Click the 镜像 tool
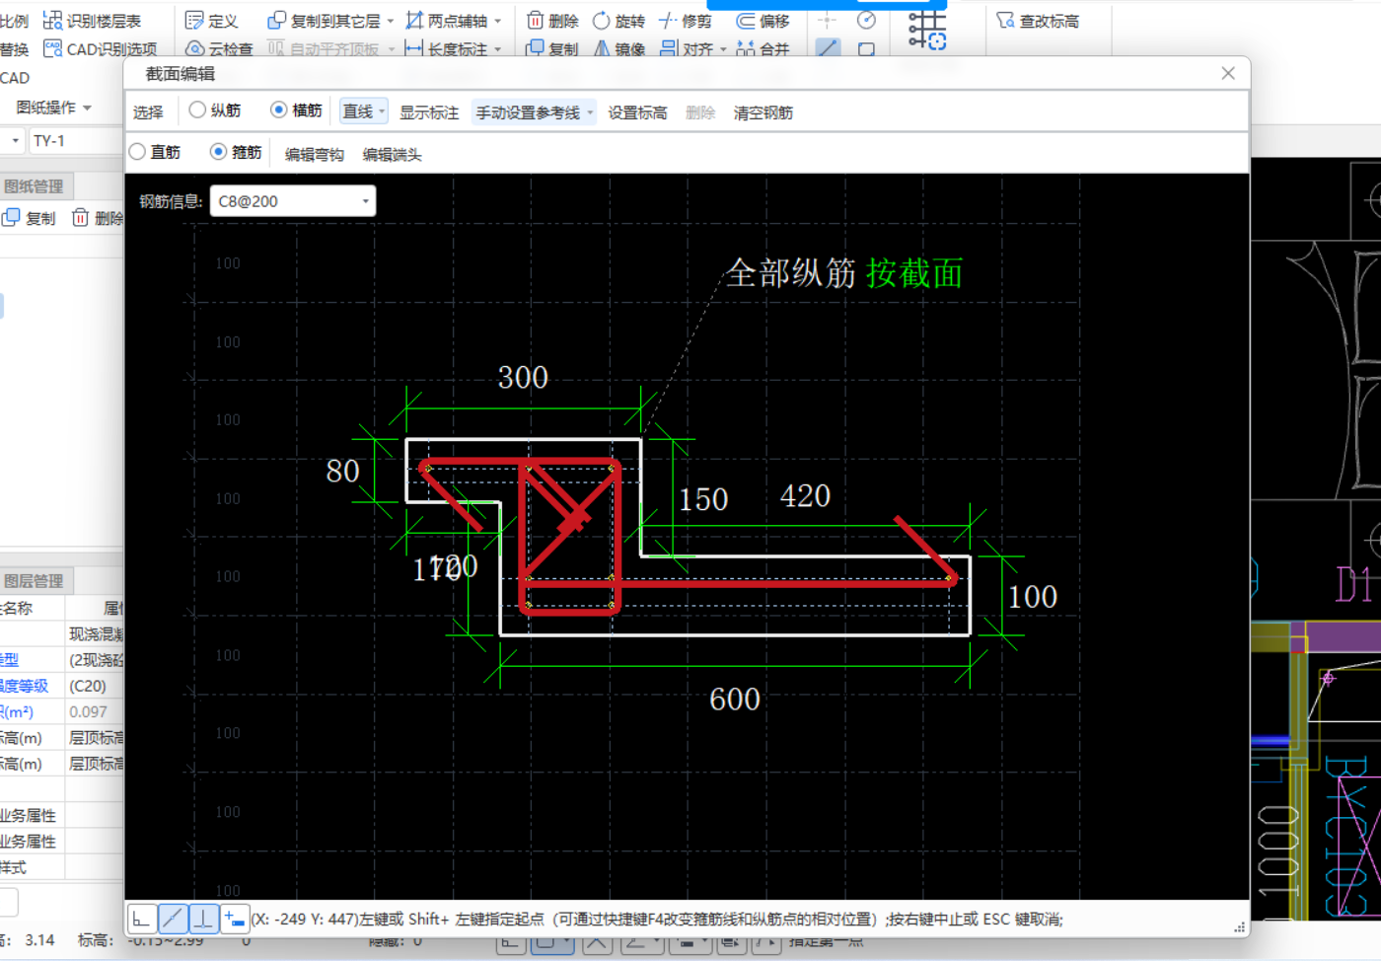The width and height of the screenshot is (1381, 961). pyautogui.click(x=618, y=48)
